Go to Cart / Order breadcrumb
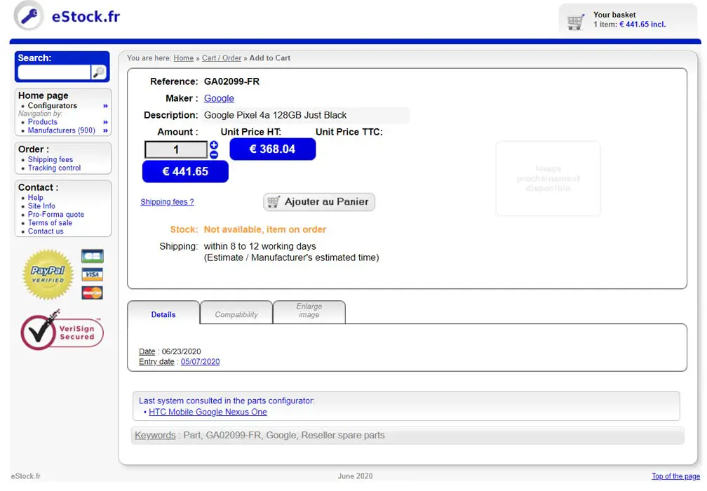Screen dimensions: 707x491 222,58
